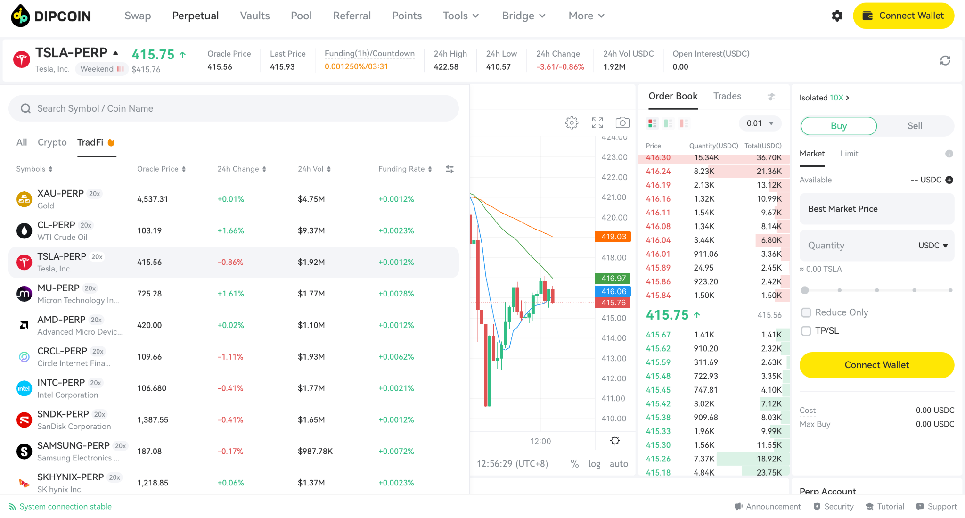Switch to the Trades tab
This screenshot has width=965, height=518.
point(727,96)
